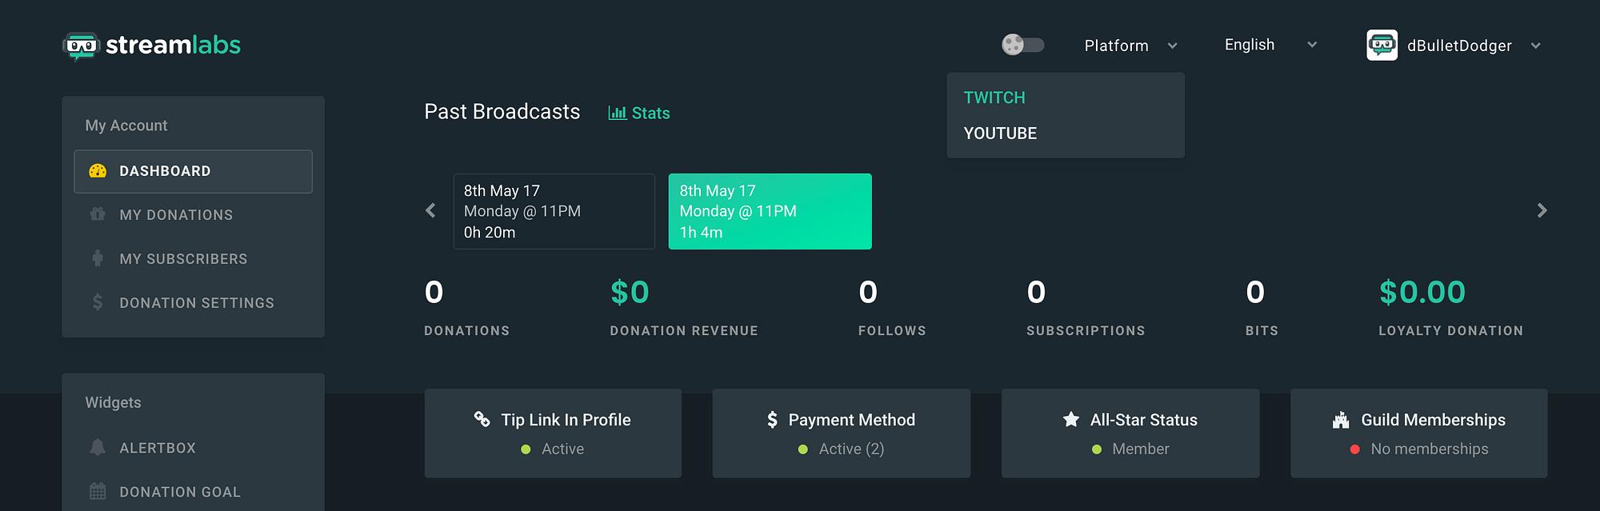
Task: Open the dBulletDodger account menu arrow
Action: pos(1535,46)
